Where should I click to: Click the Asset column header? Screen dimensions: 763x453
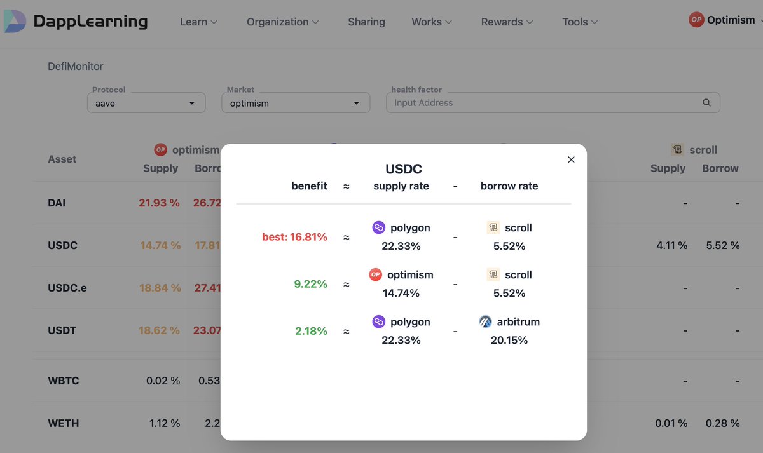(62, 159)
